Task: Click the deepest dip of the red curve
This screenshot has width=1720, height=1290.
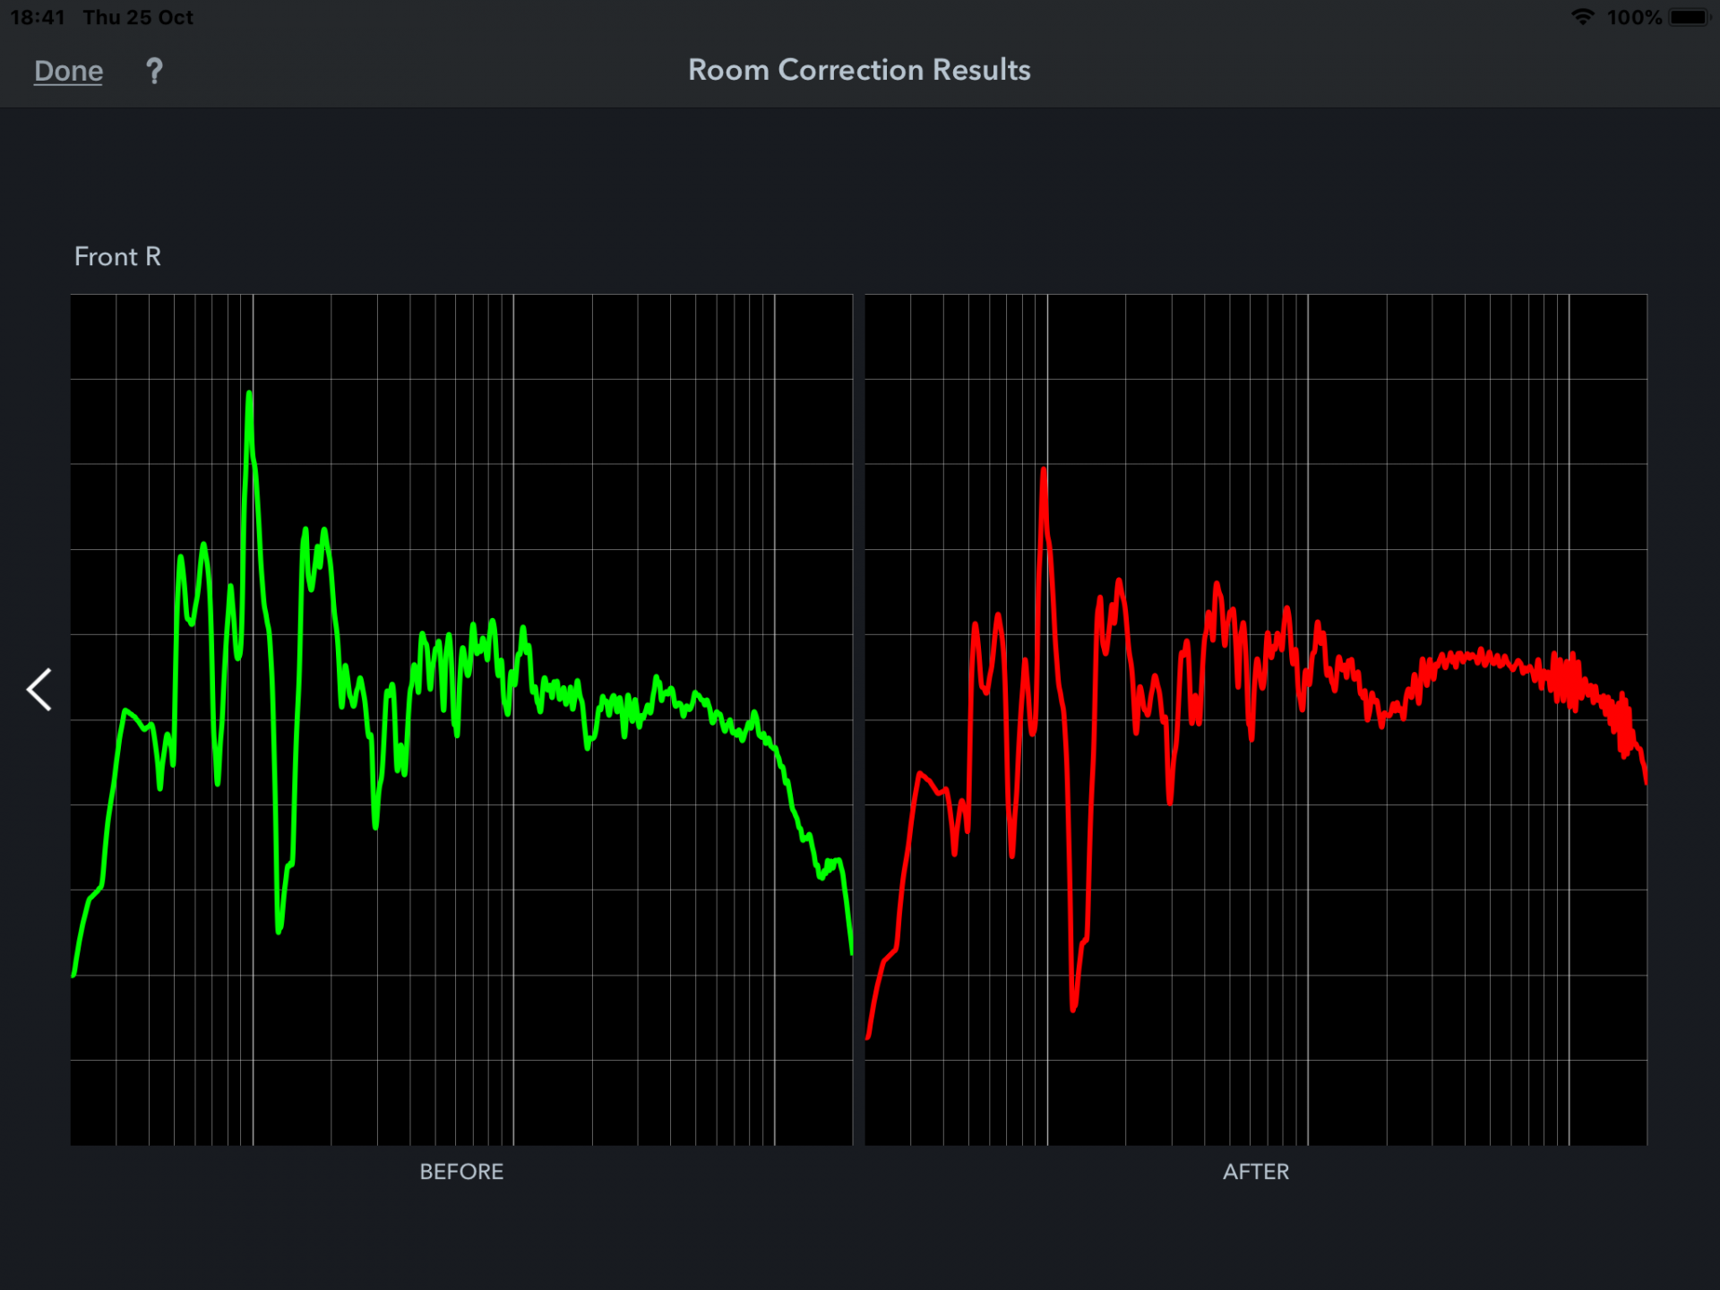Action: (x=1073, y=1009)
